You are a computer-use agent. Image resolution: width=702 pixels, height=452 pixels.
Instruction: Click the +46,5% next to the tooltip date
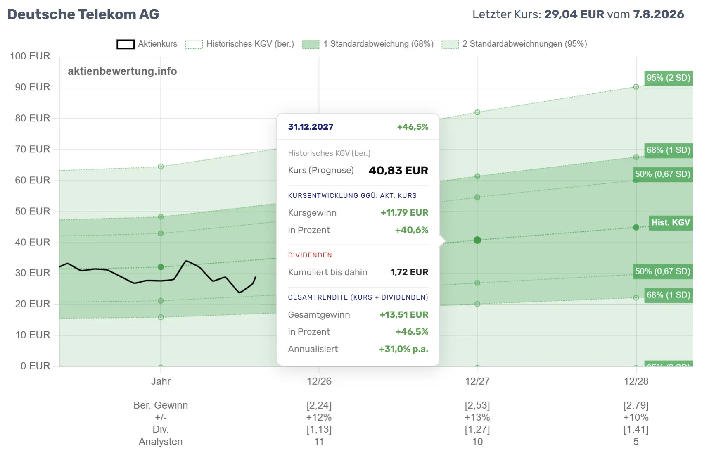point(413,127)
